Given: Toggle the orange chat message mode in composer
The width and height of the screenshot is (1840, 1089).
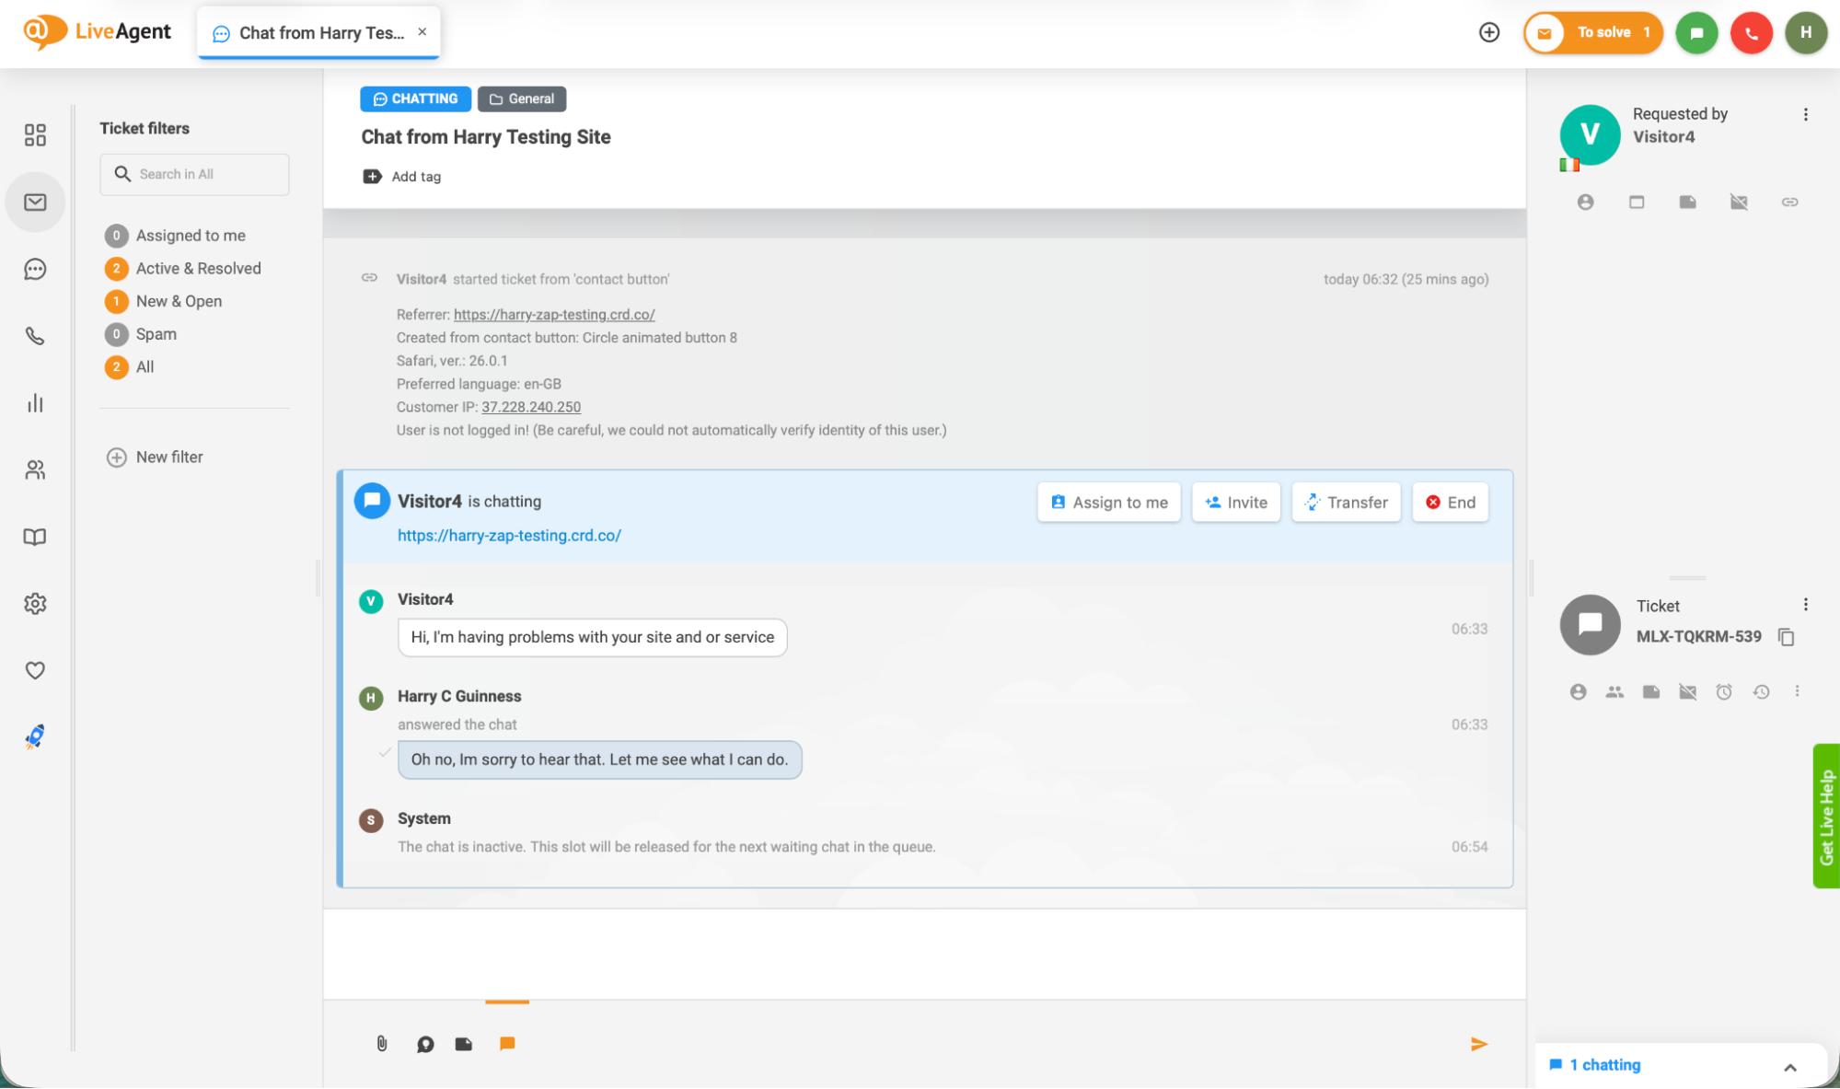Looking at the screenshot, I should coord(507,1043).
